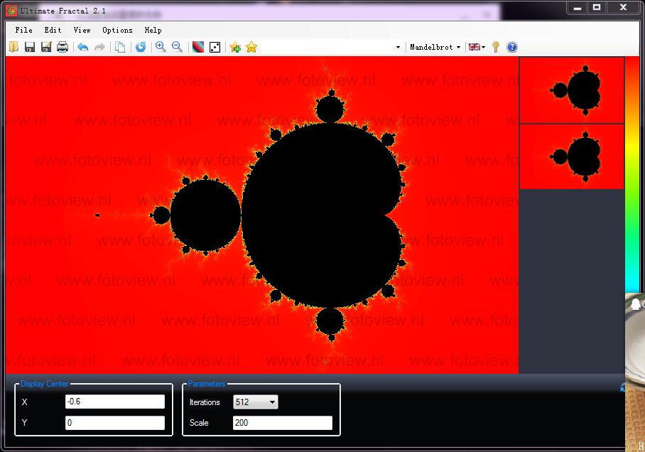Open the File menu
The height and width of the screenshot is (452, 645).
click(x=23, y=30)
